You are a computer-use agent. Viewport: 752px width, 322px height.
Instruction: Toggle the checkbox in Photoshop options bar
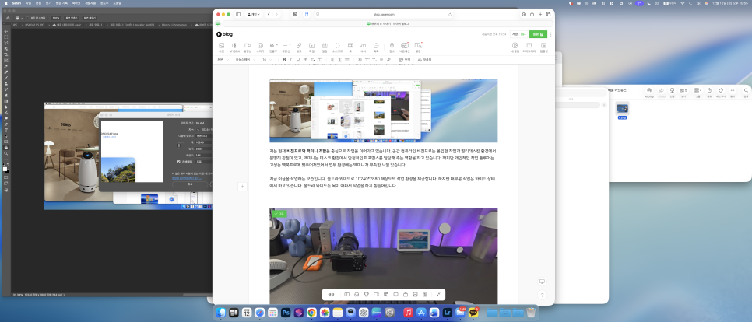point(28,18)
